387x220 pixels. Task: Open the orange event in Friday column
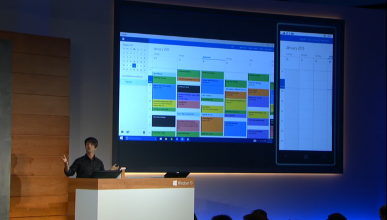tap(258, 92)
